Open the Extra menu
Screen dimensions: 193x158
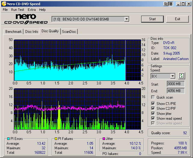[32, 10]
